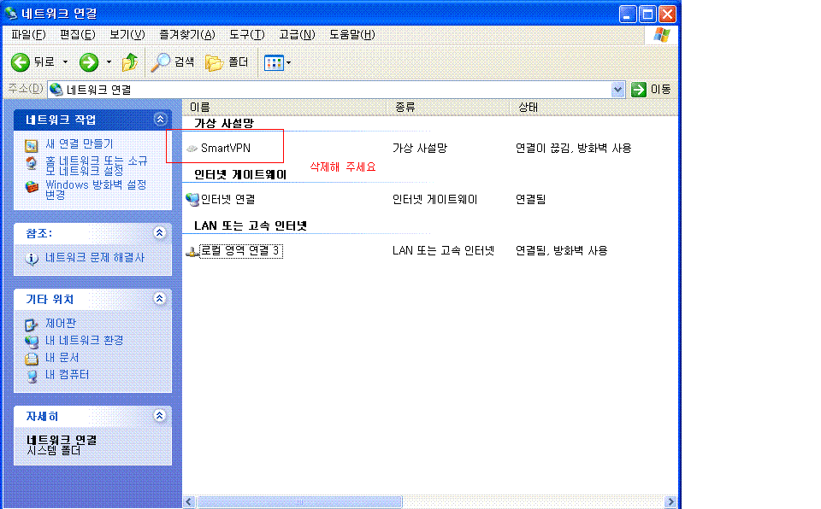Click the LAN 또는 고속 인터넷 group heading
Image resolution: width=821 pixels, height=509 pixels.
[251, 226]
